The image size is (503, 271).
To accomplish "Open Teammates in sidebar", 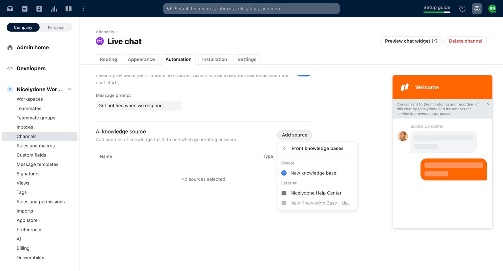I will point(29,109).
